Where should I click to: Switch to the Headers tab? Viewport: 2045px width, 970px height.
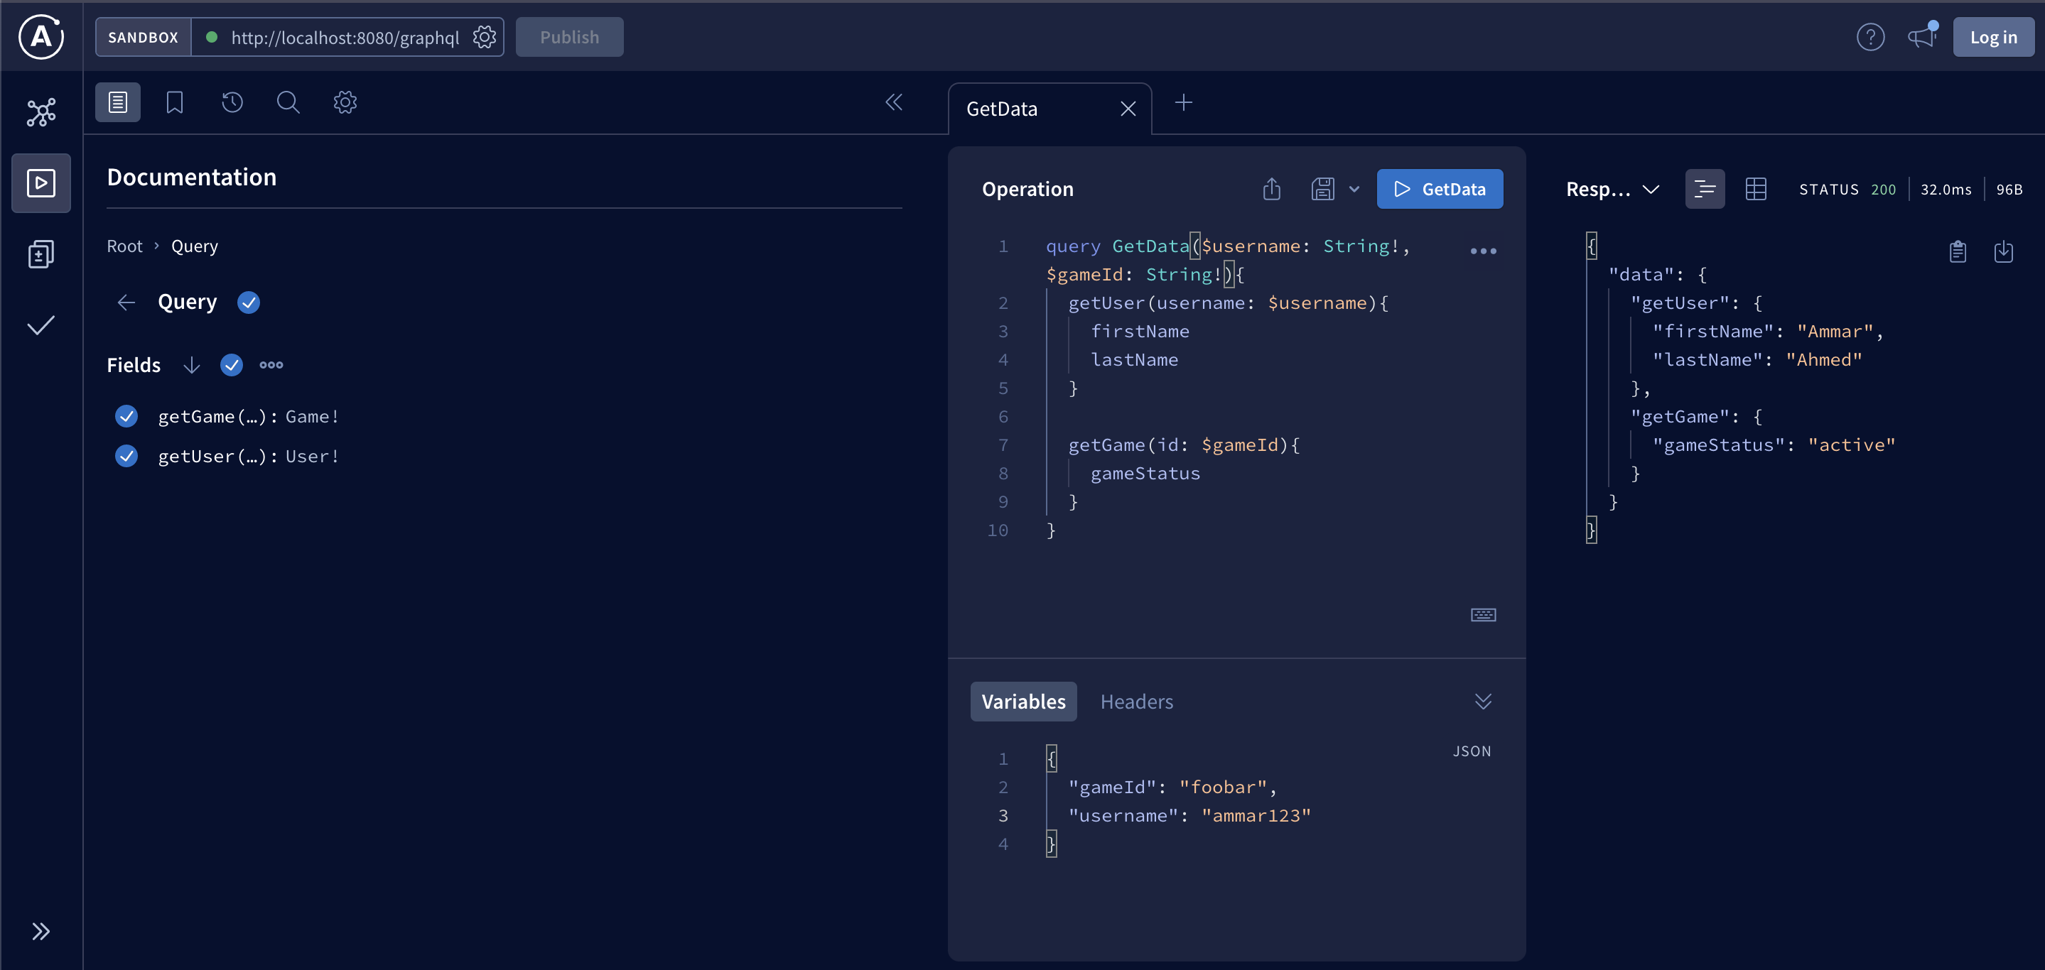pyautogui.click(x=1136, y=701)
